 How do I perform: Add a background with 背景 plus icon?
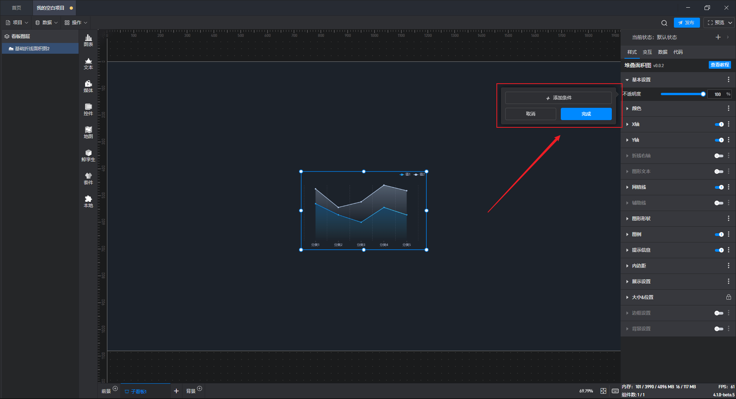[199, 389]
